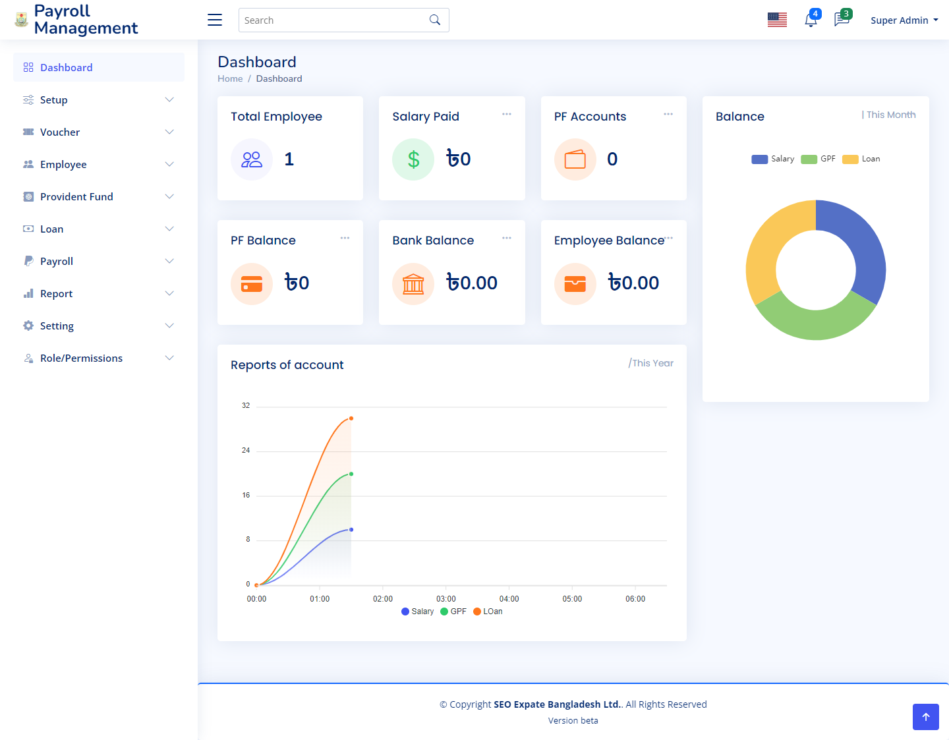Click the Home breadcrumb link
The width and height of the screenshot is (949, 740).
(230, 78)
